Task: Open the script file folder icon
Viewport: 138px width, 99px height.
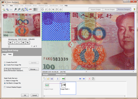Action: point(48,78)
